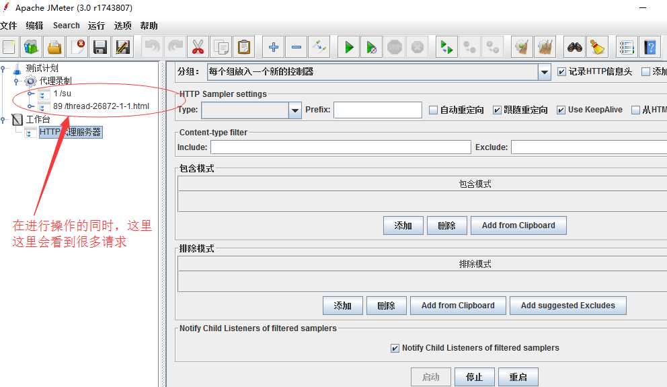Click the Open file folder icon
This screenshot has height=387, width=667.
[54, 47]
